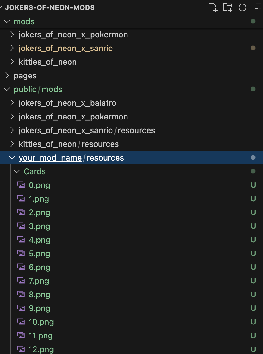Open file 0.png

tap(39, 185)
